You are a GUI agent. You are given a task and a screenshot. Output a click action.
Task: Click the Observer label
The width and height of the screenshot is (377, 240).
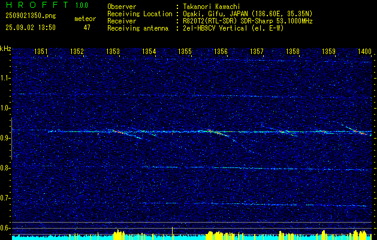(x=122, y=7)
